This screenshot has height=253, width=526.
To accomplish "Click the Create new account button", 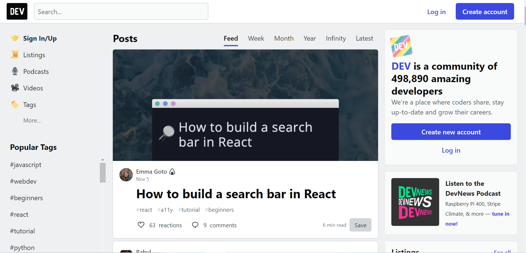I will [x=451, y=132].
